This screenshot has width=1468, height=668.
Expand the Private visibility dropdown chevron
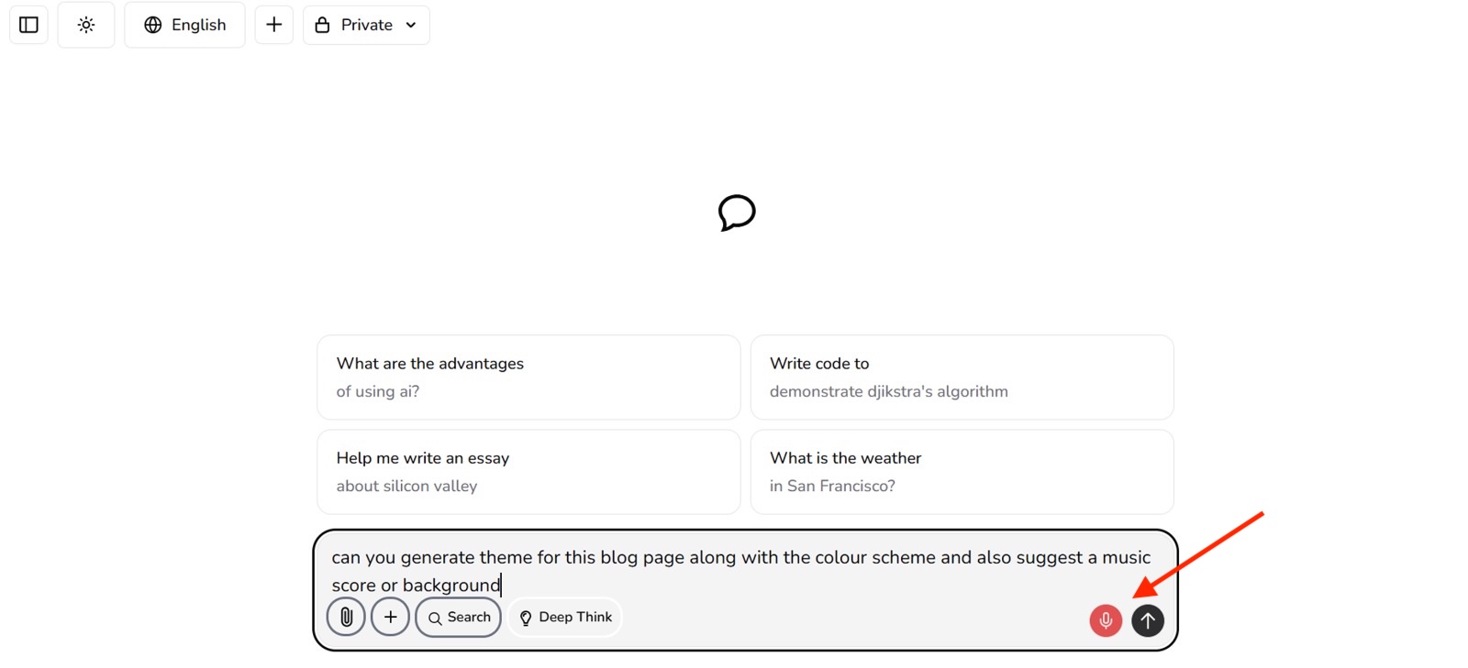click(411, 25)
